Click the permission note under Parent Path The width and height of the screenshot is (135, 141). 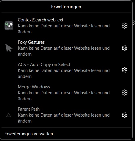[x=64, y=118]
